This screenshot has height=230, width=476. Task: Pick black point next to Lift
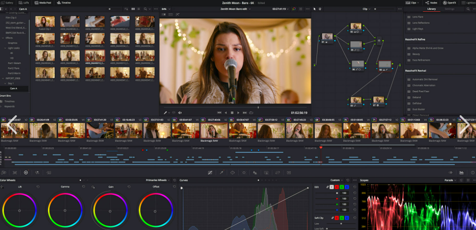pyautogui.click(x=2, y=187)
